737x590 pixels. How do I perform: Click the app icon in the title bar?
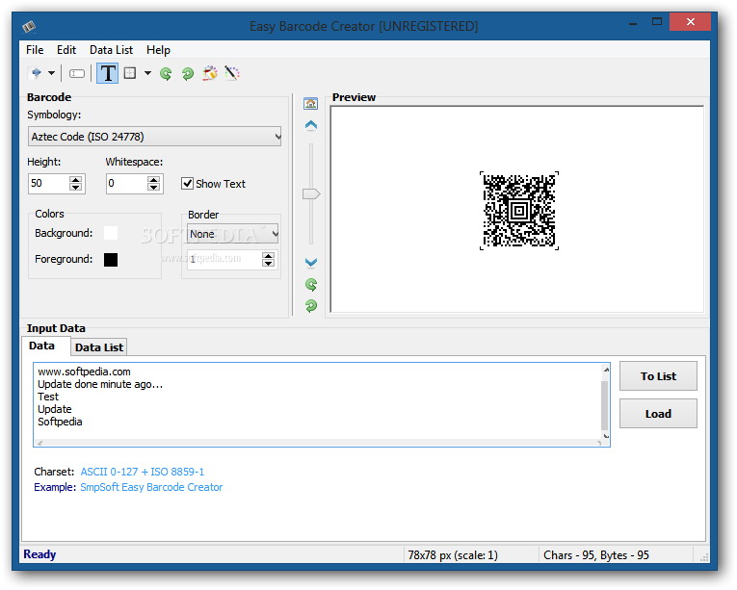pyautogui.click(x=29, y=26)
